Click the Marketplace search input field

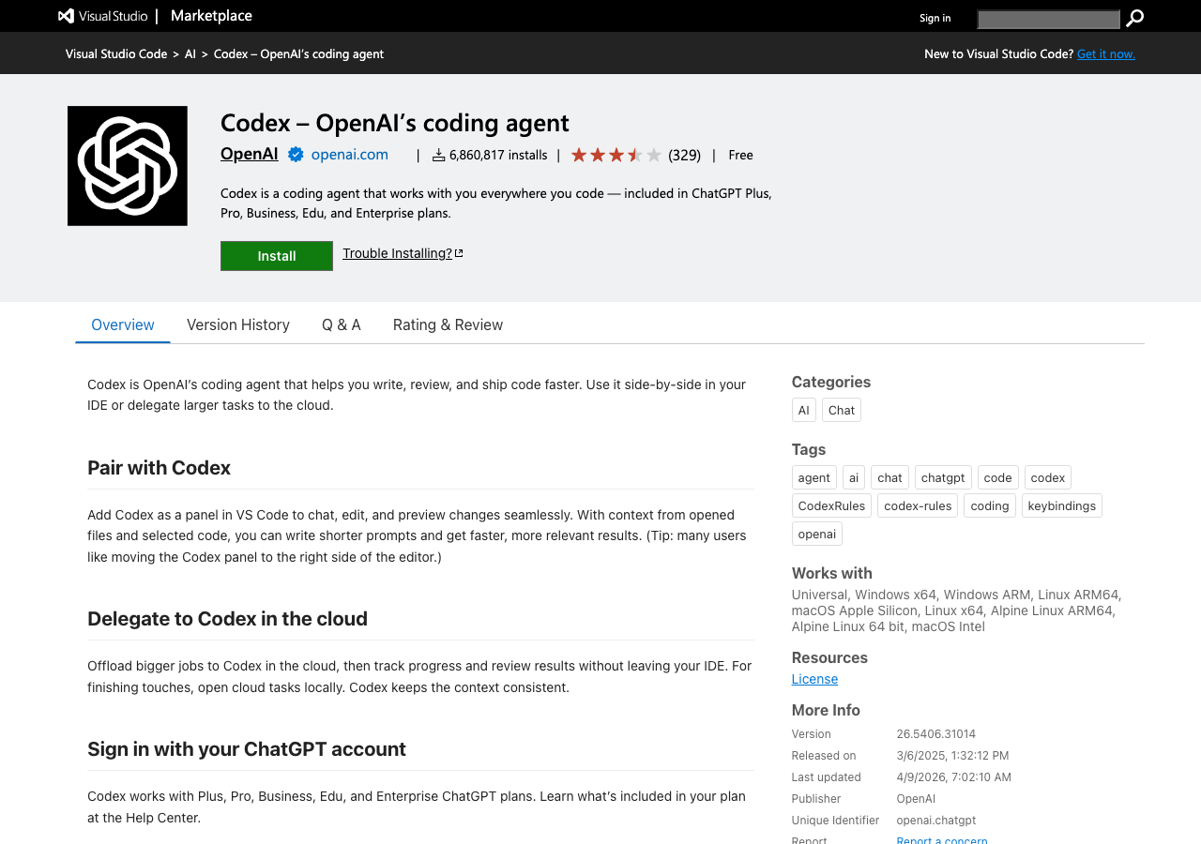[1048, 19]
